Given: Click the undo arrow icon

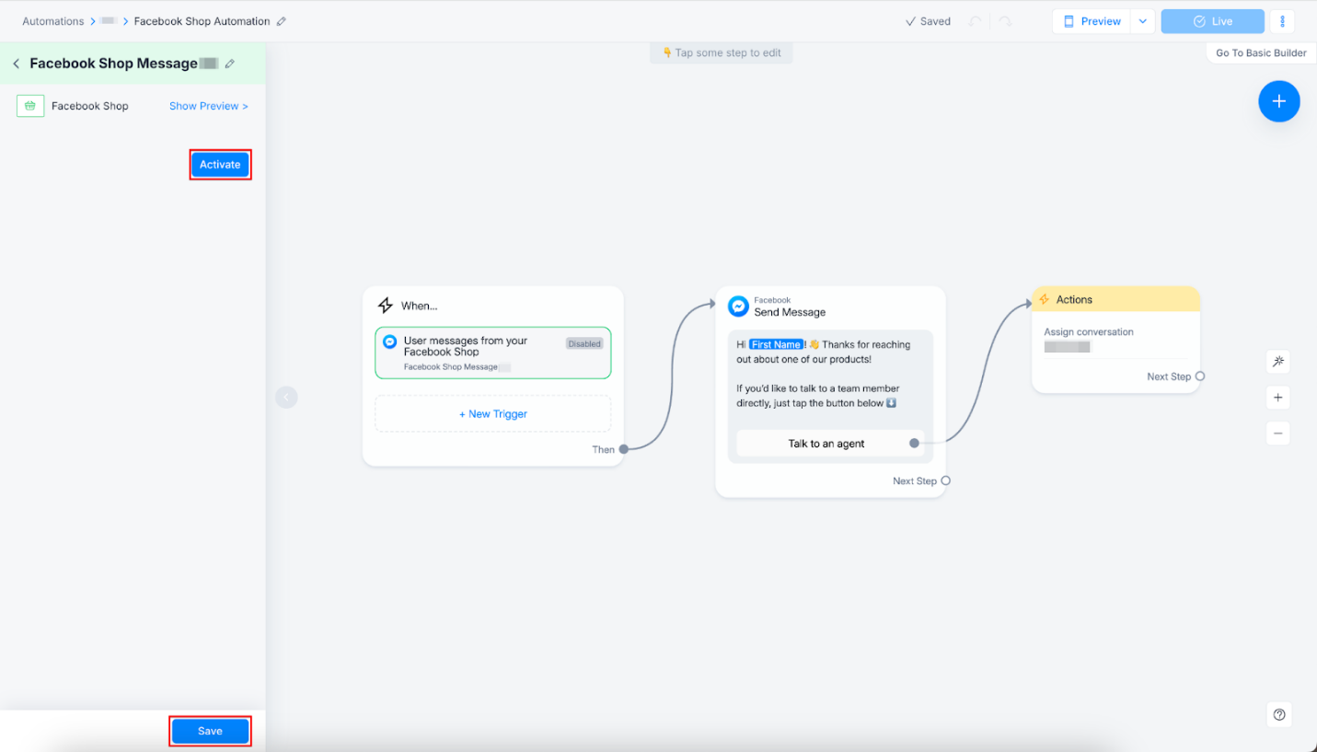Looking at the screenshot, I should 976,20.
